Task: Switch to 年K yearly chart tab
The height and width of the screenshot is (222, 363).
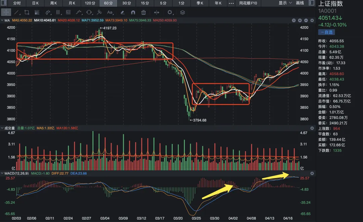Action: pos(218,3)
